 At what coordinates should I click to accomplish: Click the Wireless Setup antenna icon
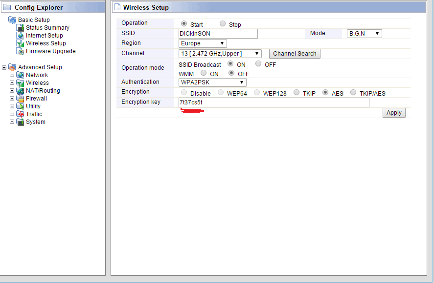click(20, 43)
